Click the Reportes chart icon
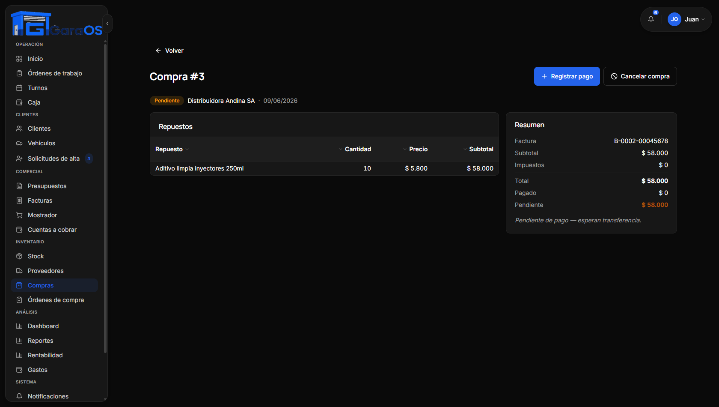Screen dimensions: 719x407 [19, 341]
